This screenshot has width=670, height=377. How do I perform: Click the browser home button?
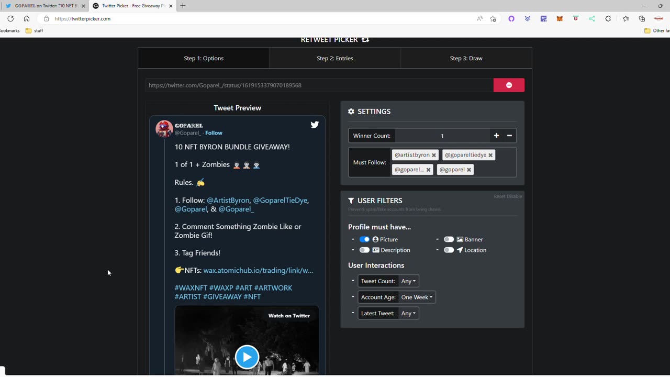(x=27, y=19)
